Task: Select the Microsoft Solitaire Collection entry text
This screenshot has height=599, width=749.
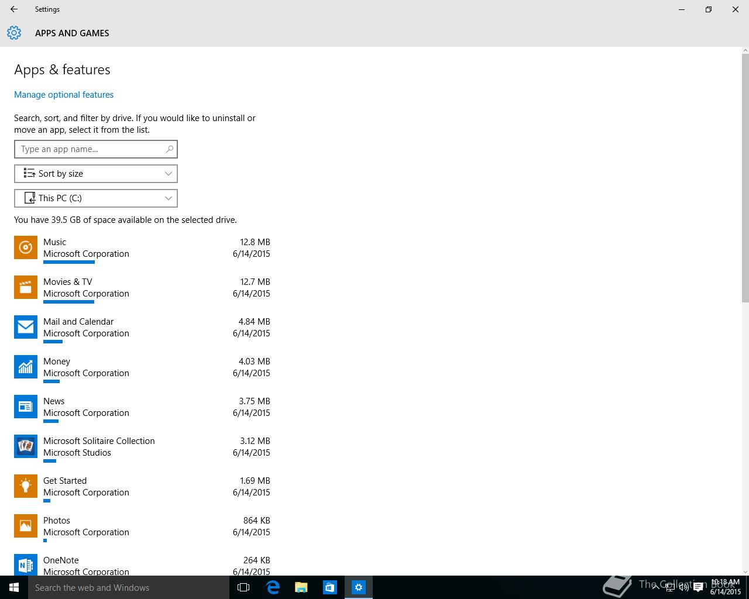Action: tap(99, 441)
